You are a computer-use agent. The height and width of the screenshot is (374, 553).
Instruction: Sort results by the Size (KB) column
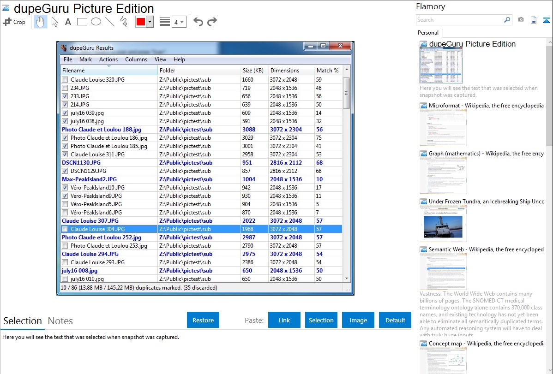pyautogui.click(x=254, y=71)
